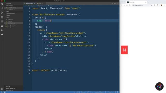
Task: Open notifications bell in status bar
Action: (x=117, y=92)
